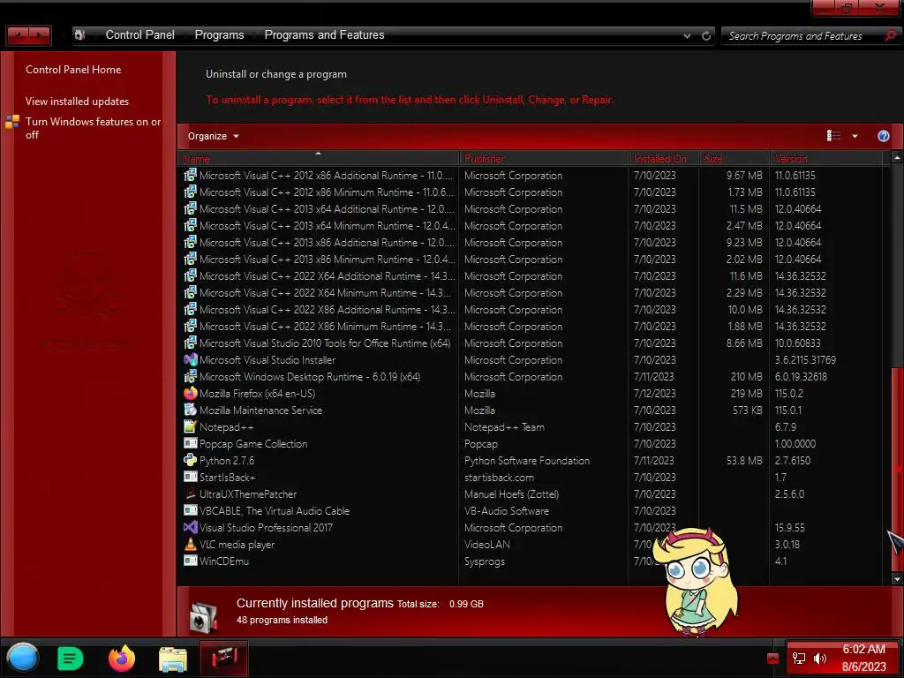Click Control Panel breadcrumb segment
This screenshot has height=678, width=904.
tap(140, 34)
